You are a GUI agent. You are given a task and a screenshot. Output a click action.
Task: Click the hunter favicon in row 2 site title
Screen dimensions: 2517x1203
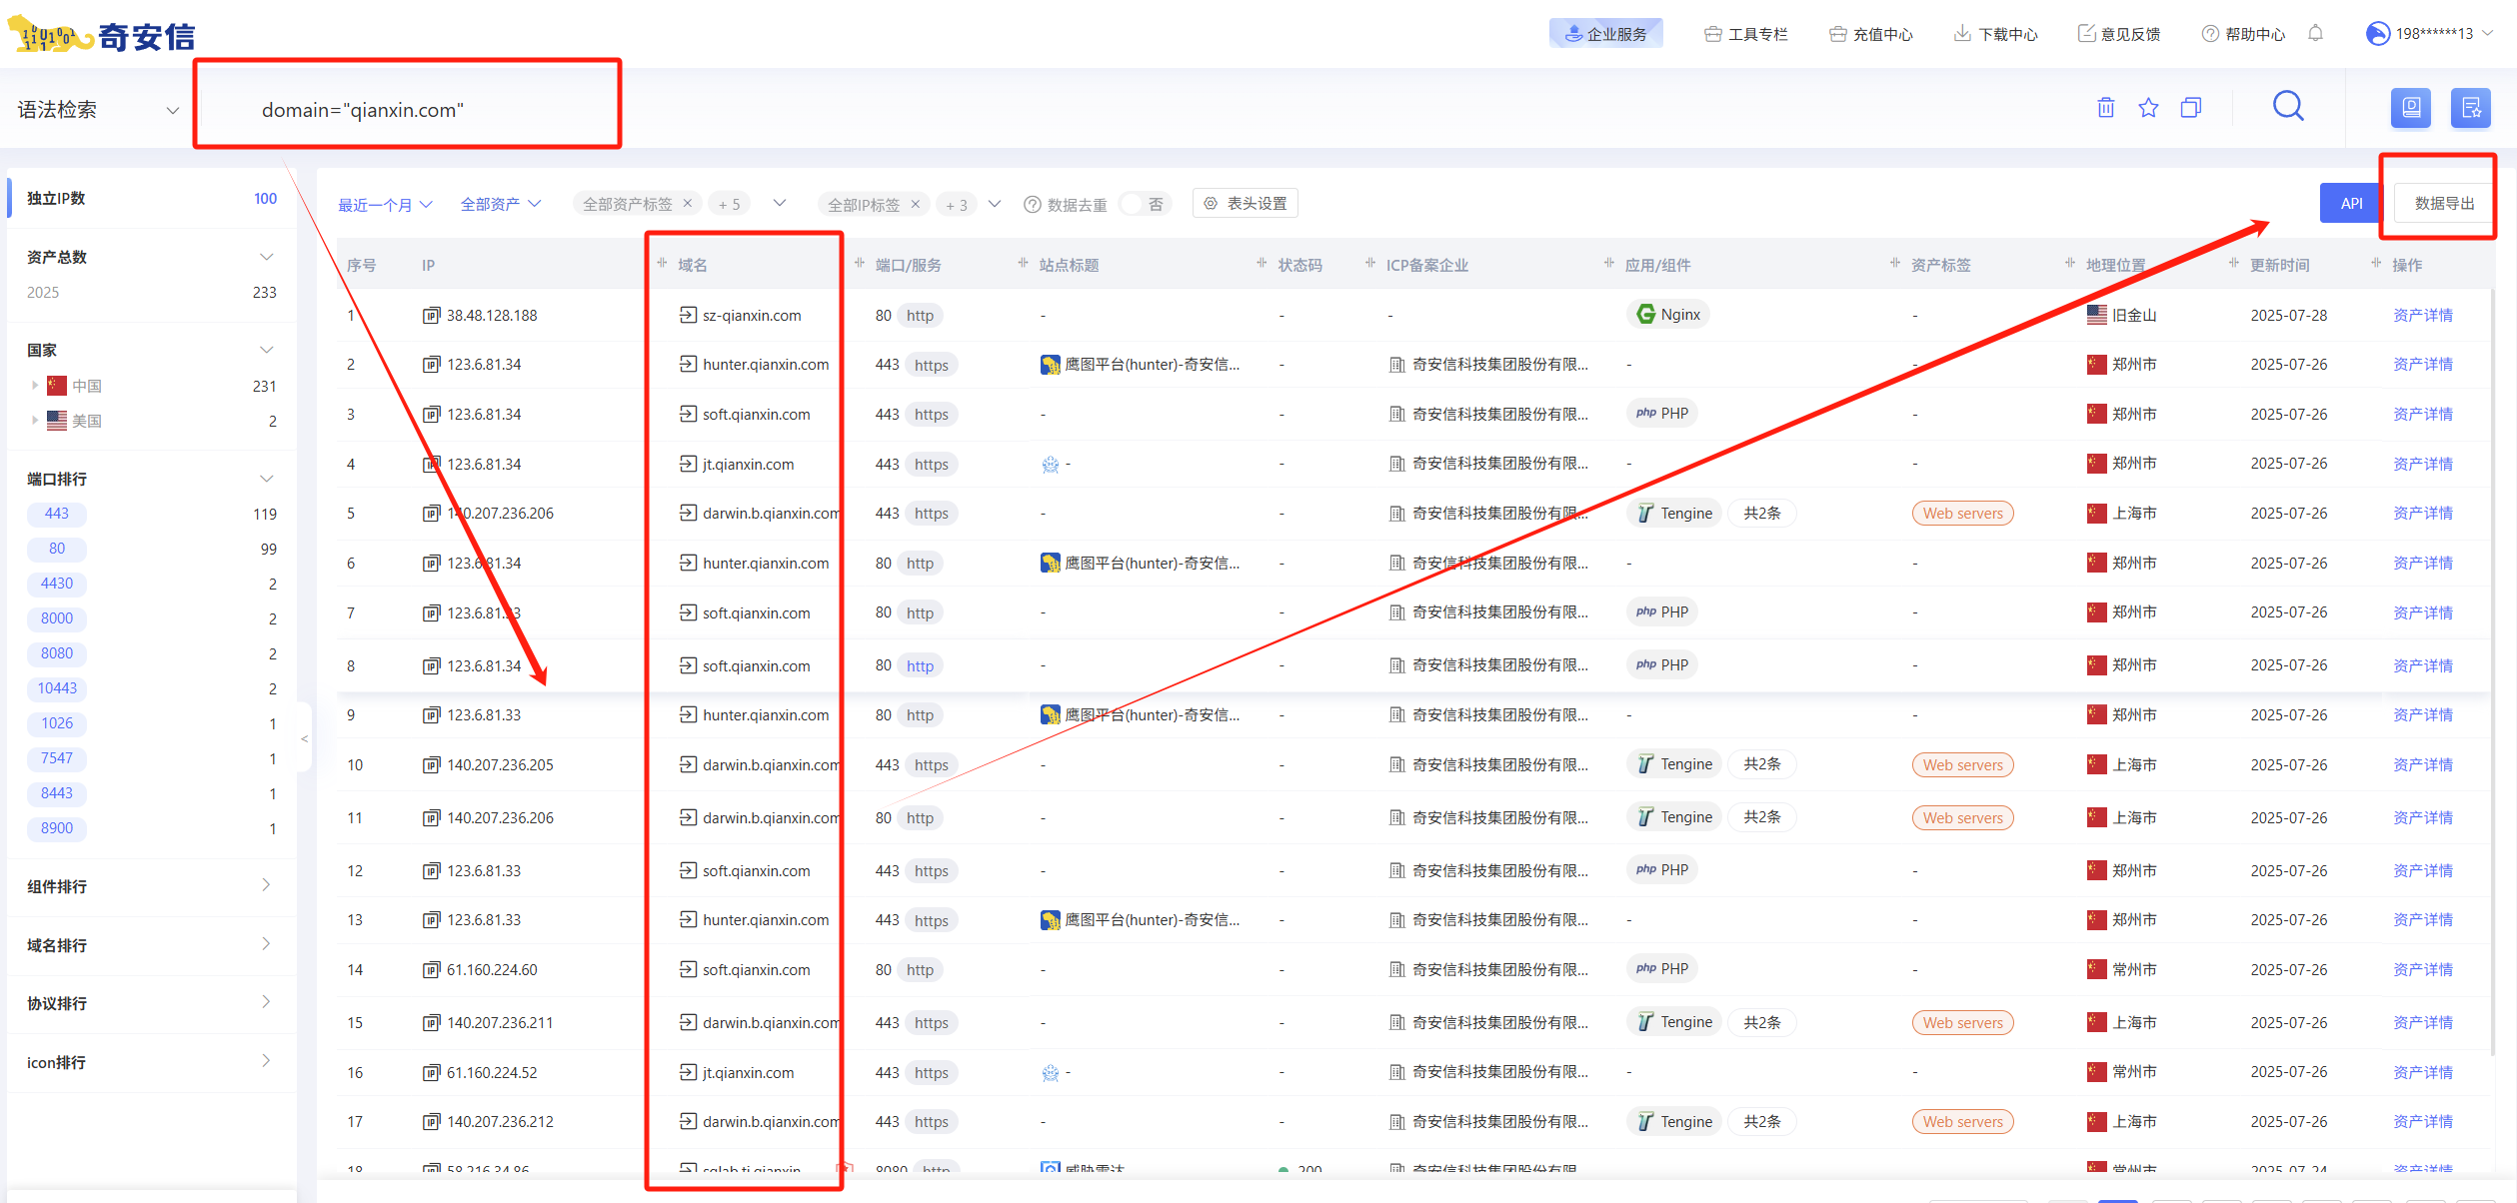click(1050, 365)
